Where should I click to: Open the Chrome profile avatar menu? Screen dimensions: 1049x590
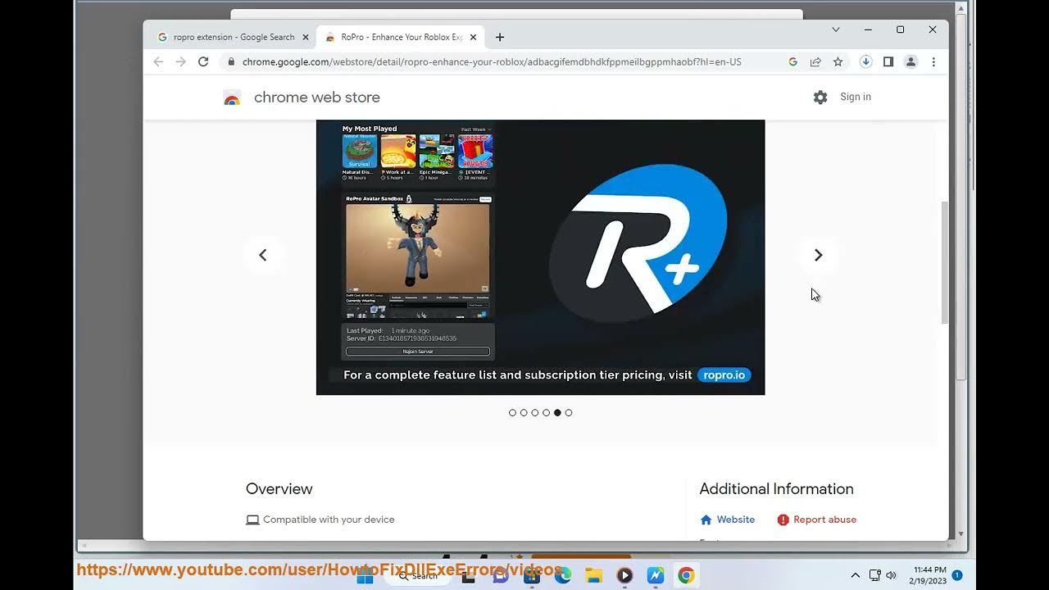910,61
